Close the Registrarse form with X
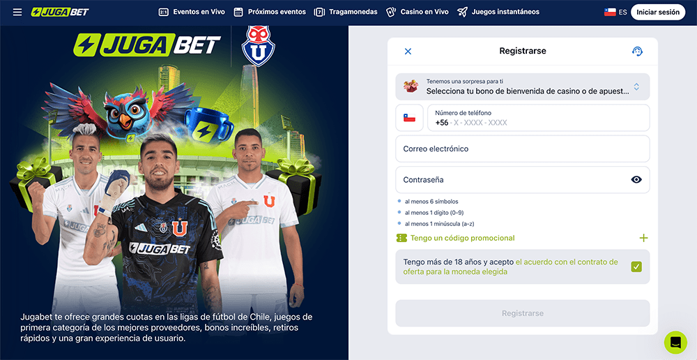 pos(408,51)
